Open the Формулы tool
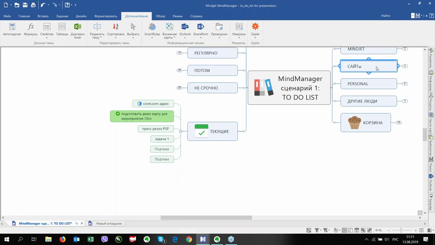This screenshot has height=245, width=435. pos(31,29)
